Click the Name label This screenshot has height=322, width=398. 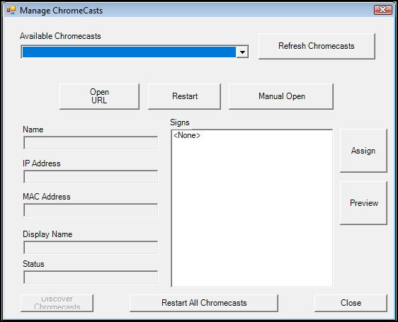click(x=33, y=130)
